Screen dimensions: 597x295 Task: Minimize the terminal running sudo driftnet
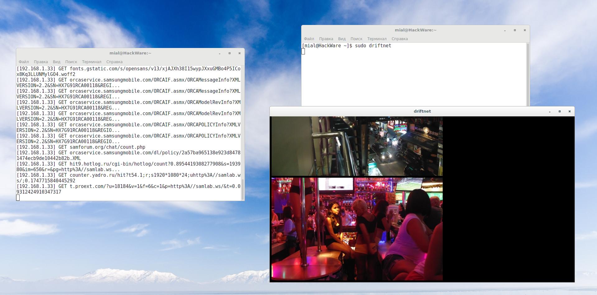coord(505,30)
